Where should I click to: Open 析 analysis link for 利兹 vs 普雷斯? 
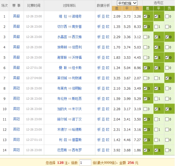99,140
